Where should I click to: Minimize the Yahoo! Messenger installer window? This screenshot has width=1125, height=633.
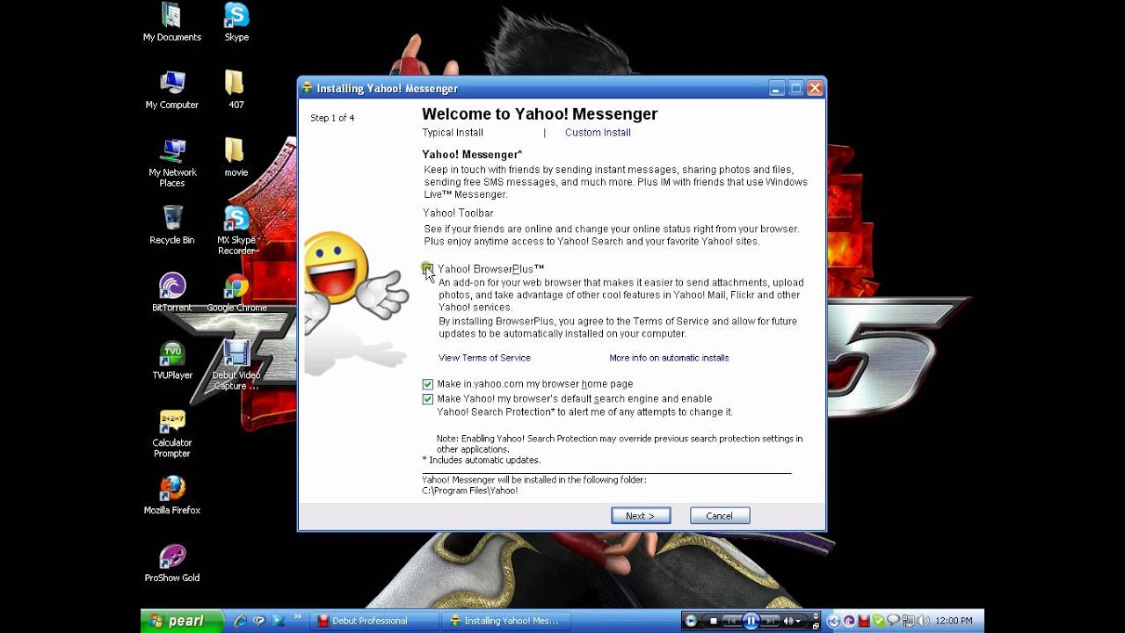point(777,88)
